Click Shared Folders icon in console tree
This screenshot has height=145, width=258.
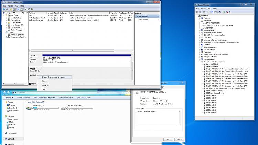9,23
